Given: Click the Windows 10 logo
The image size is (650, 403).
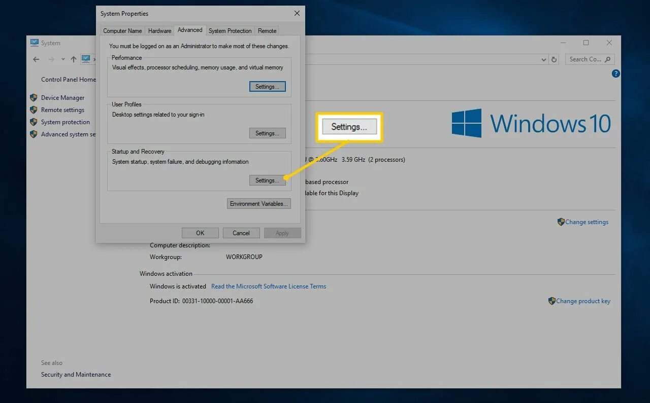Looking at the screenshot, I should point(531,123).
